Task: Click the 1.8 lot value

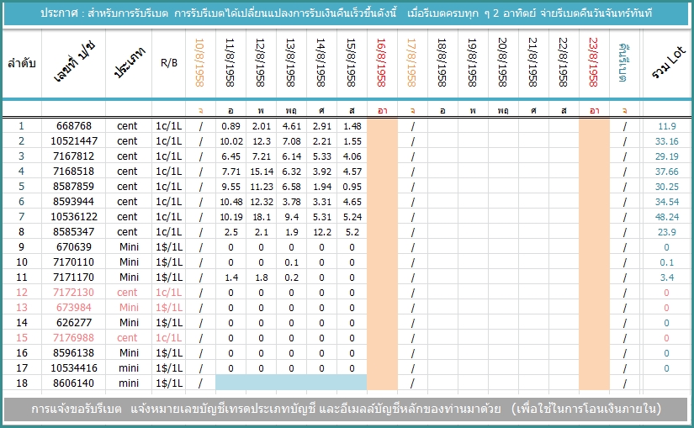Action: coord(262,277)
